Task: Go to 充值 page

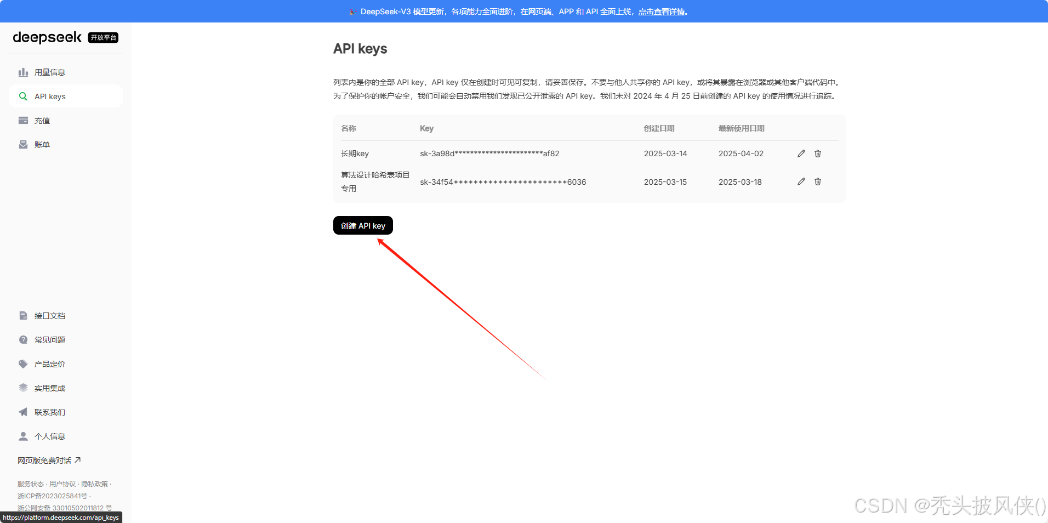Action: 66,121
